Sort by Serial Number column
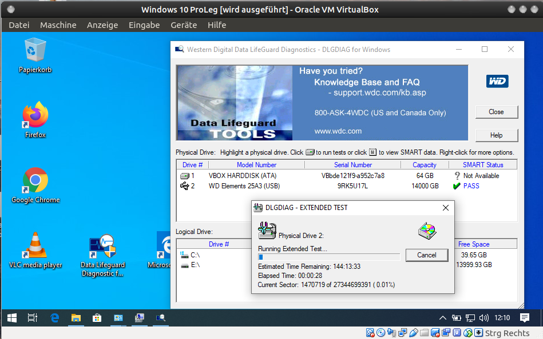The height and width of the screenshot is (339, 543). pyautogui.click(x=353, y=165)
